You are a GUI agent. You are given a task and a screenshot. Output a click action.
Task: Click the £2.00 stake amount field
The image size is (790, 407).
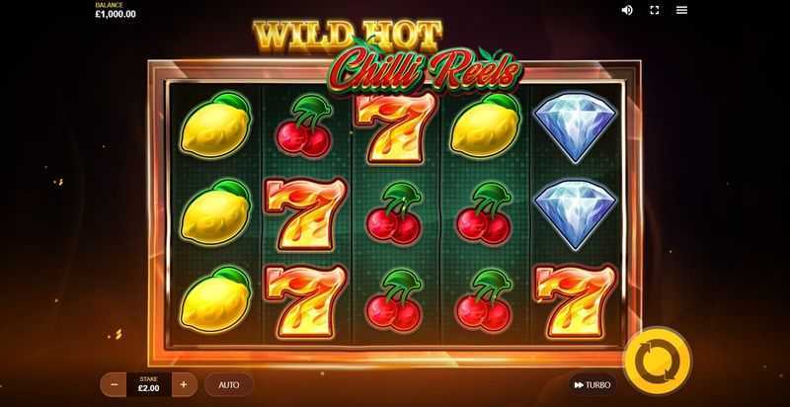coord(149,385)
